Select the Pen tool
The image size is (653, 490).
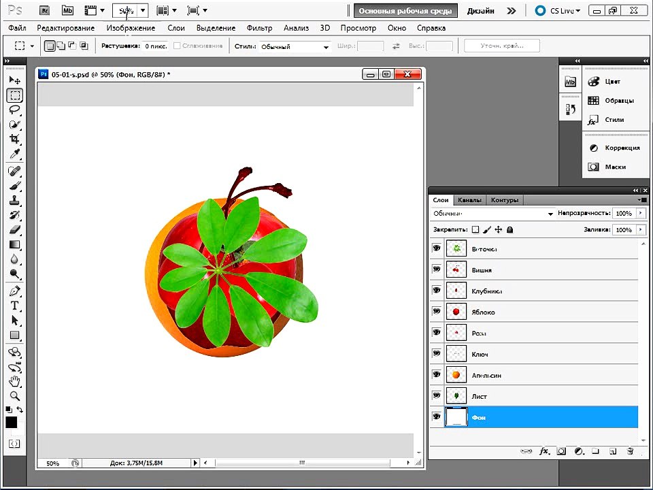coord(14,291)
